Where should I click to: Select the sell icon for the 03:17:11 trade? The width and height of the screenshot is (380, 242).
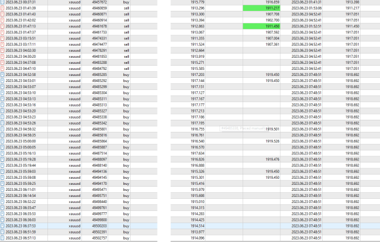[x=2, y=44]
